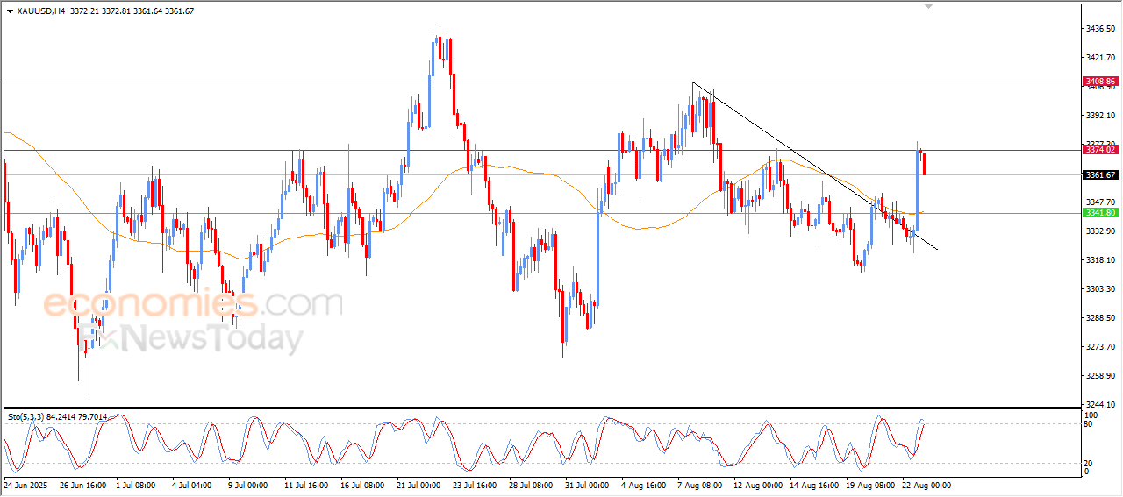This screenshot has width=1123, height=497.
Task: Click the 3288.50 price axis value
Action: point(1100,318)
